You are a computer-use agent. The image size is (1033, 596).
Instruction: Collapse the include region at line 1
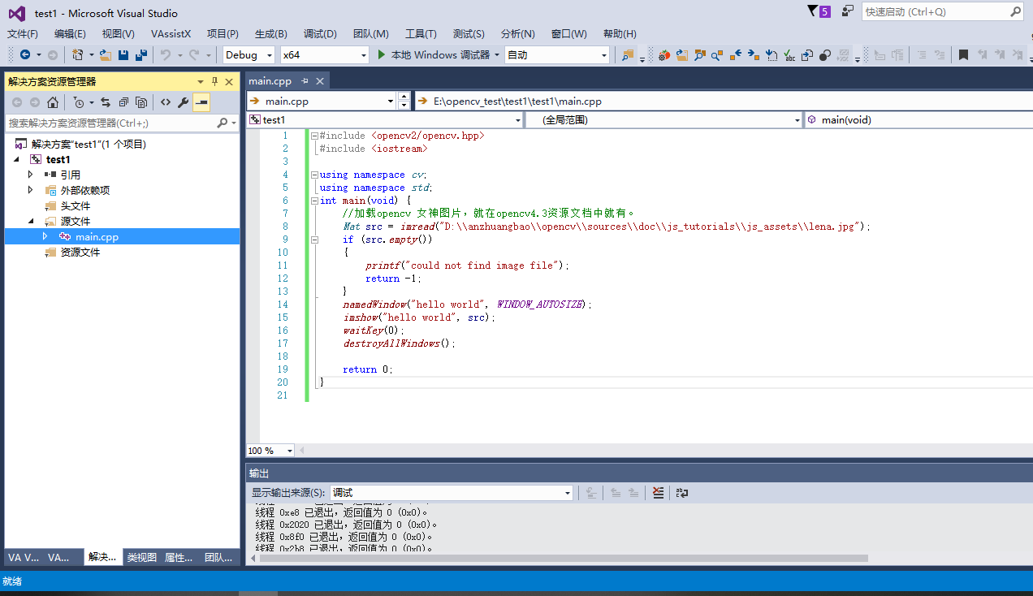tap(314, 136)
